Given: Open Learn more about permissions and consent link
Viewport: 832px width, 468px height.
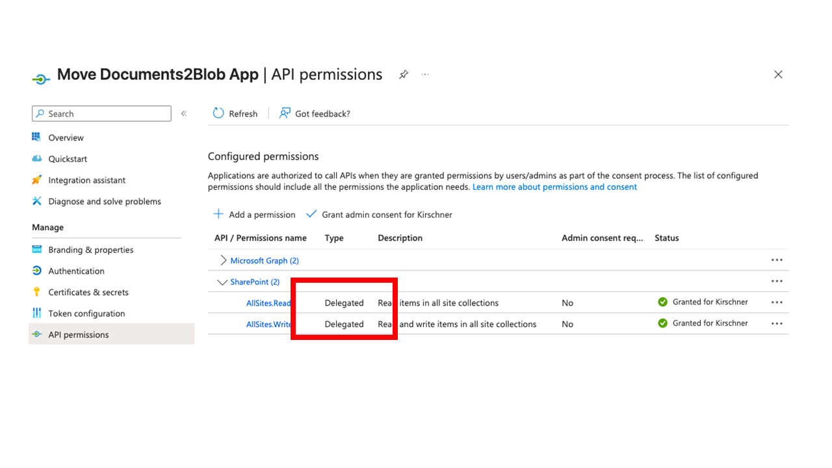Looking at the screenshot, I should (x=554, y=187).
